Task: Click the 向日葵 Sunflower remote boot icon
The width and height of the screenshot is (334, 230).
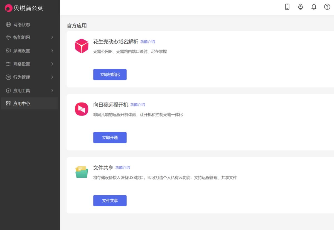Action: pyautogui.click(x=81, y=109)
